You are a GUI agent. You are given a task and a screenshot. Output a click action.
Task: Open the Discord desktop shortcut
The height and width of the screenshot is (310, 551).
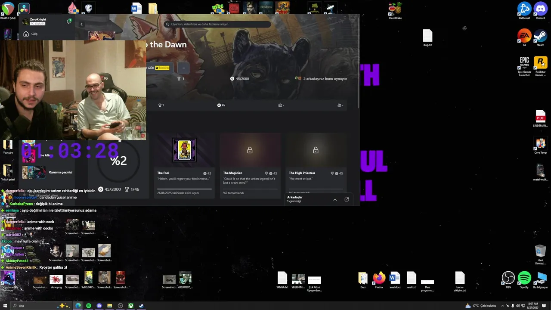pos(541,10)
